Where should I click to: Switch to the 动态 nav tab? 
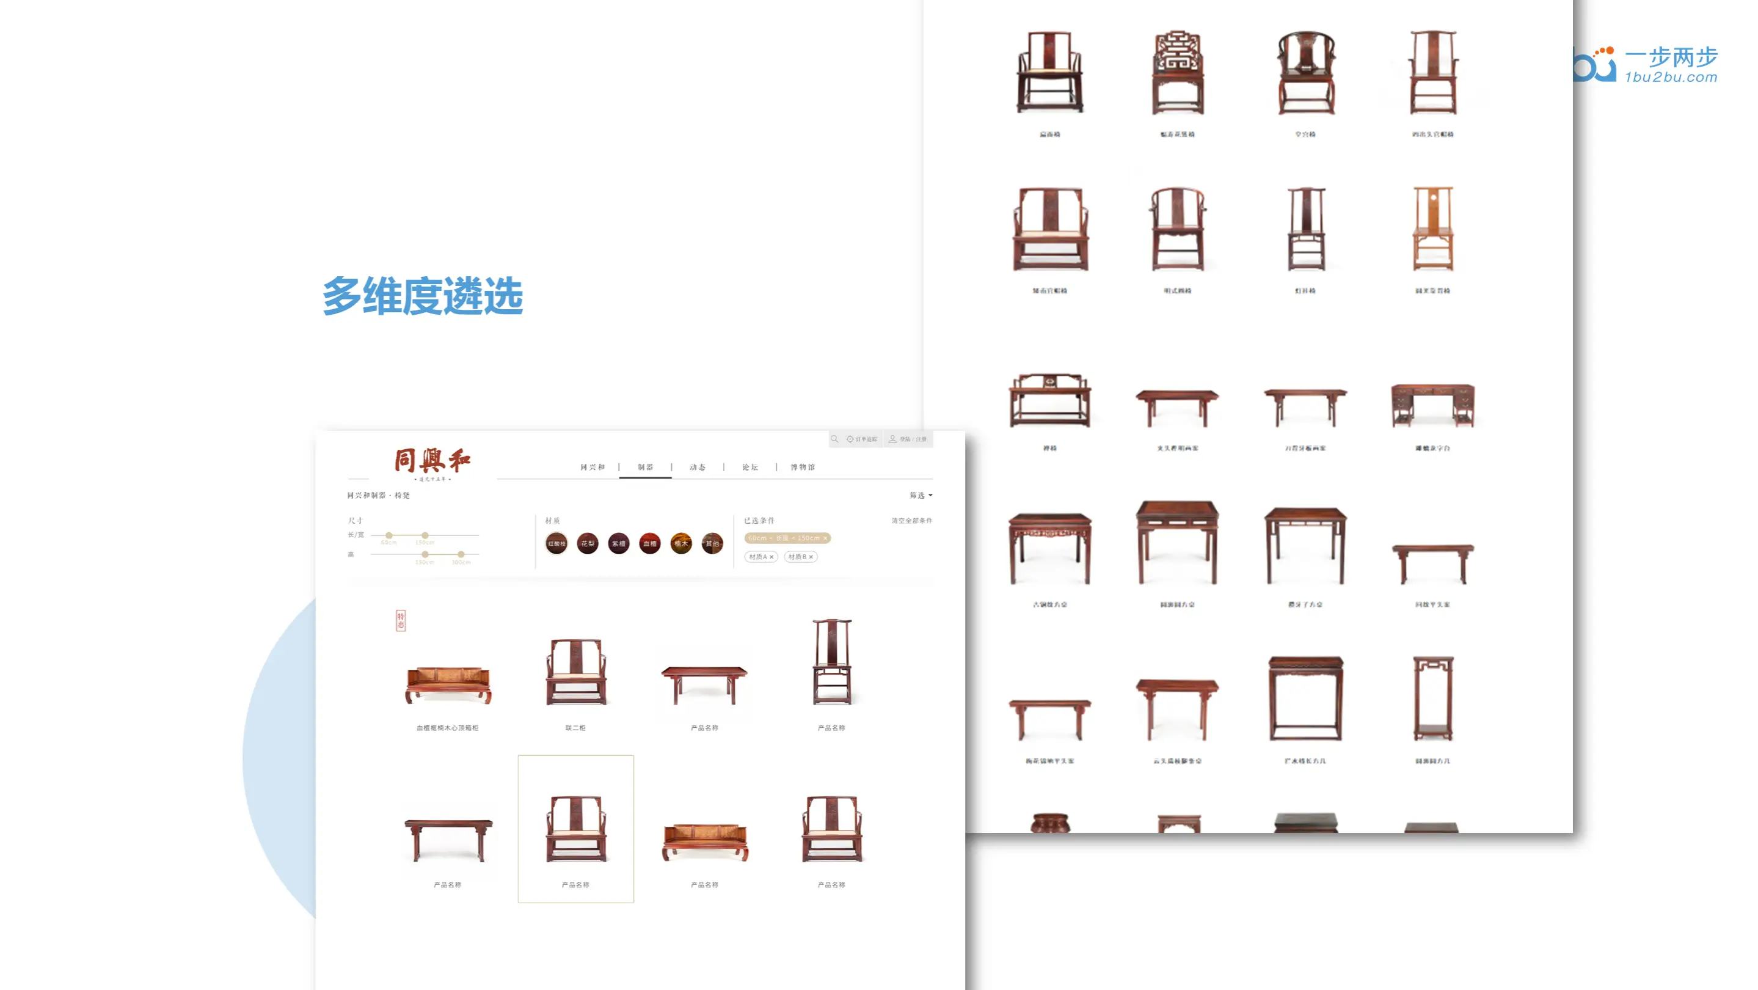[x=698, y=467]
